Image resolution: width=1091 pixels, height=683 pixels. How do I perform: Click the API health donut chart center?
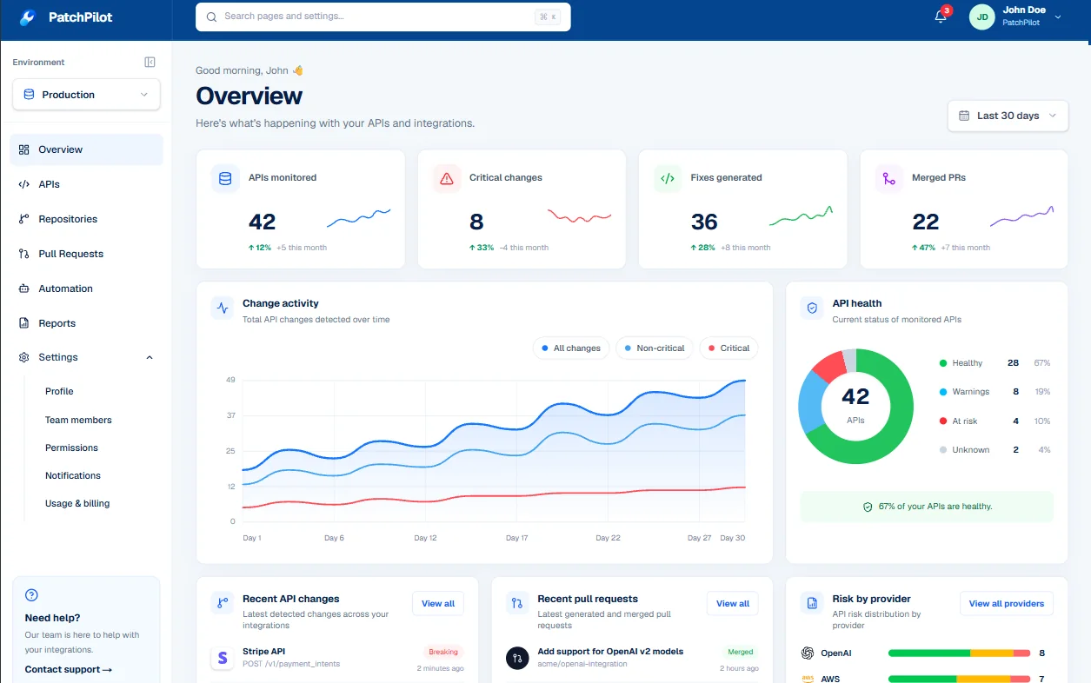855,407
